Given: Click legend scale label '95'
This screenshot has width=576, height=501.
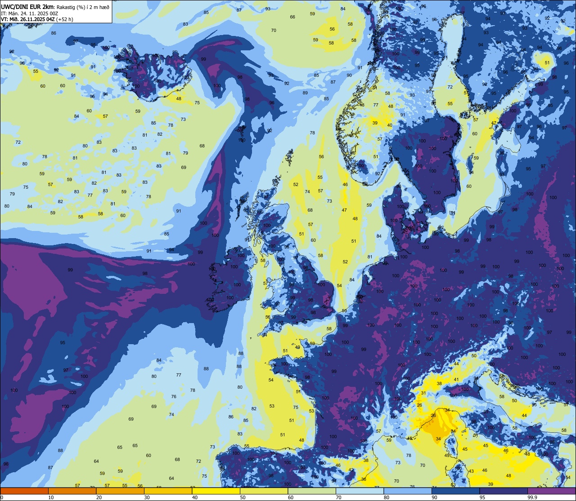Looking at the screenshot, I should tap(482, 497).
